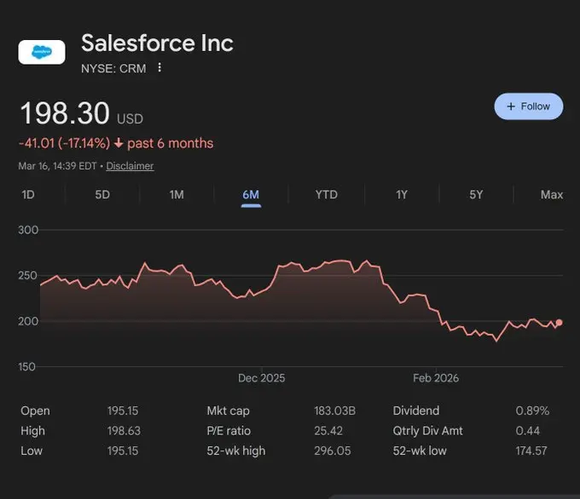Open the Disclaimer link

click(130, 166)
